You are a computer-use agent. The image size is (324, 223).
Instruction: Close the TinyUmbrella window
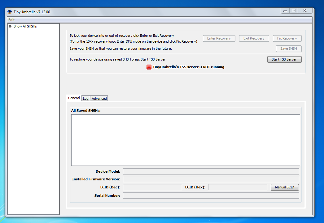pyautogui.click(x=305, y=11)
